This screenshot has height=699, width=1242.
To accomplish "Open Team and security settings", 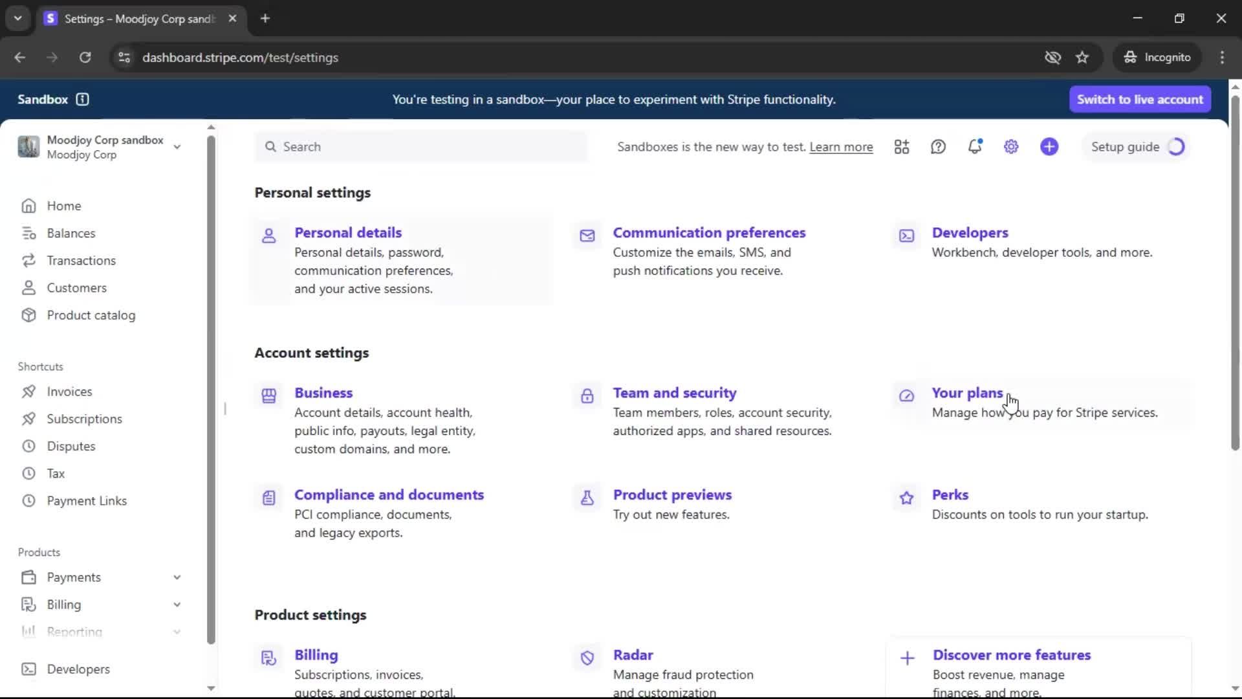I will tap(674, 393).
